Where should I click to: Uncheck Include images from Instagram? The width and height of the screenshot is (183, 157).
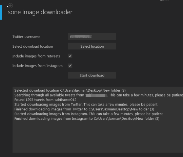click(70, 66)
